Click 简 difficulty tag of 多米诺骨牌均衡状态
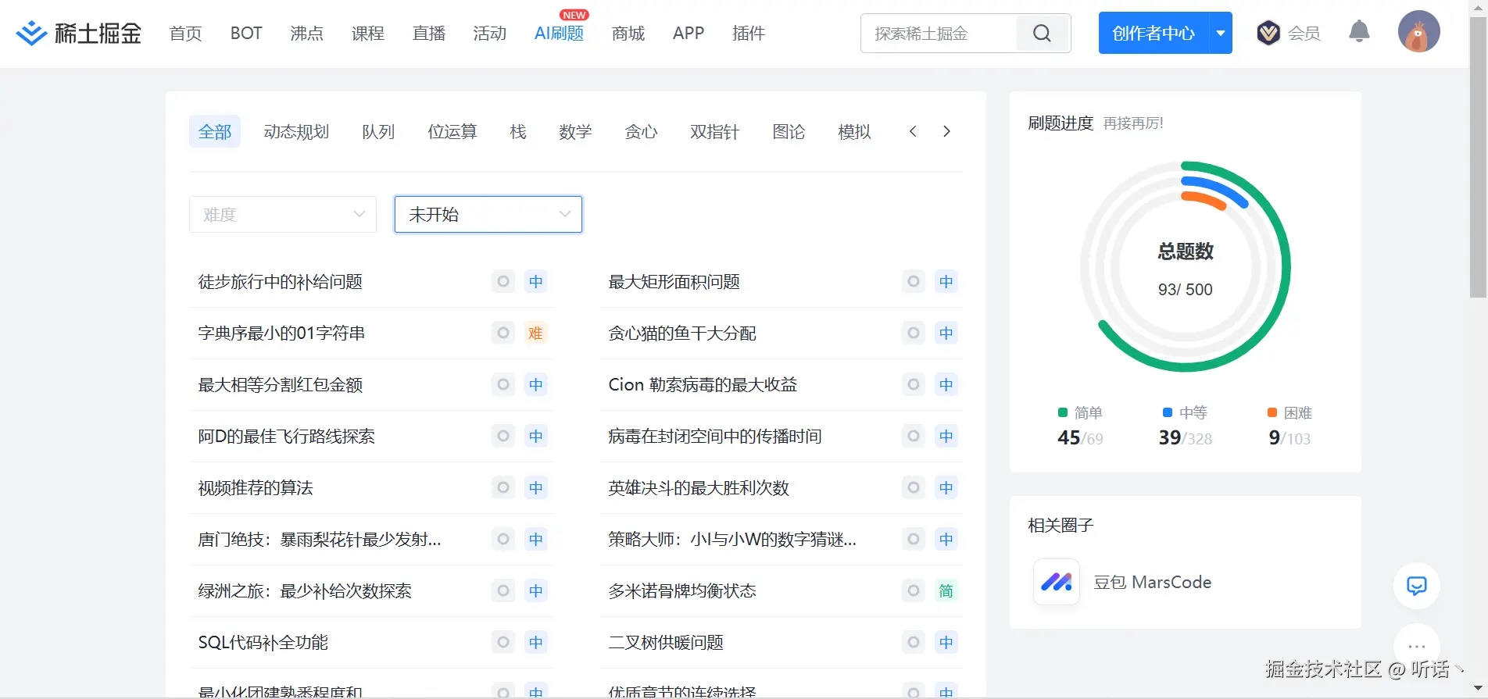1488x699 pixels. pos(946,590)
